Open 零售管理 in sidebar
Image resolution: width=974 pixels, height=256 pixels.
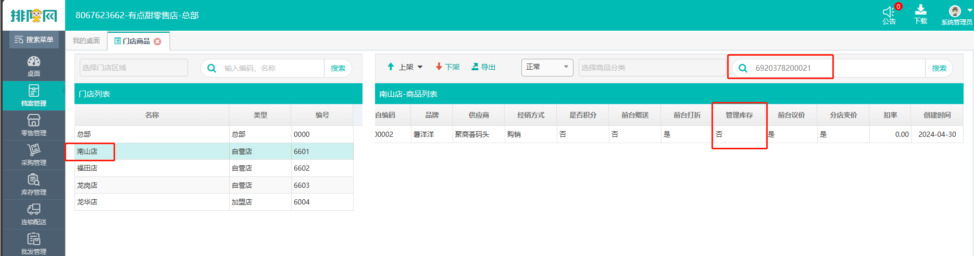(x=34, y=125)
